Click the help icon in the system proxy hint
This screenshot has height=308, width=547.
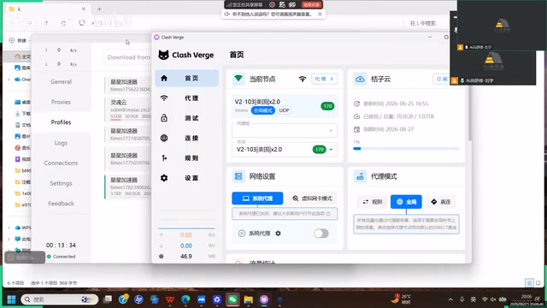(328, 213)
